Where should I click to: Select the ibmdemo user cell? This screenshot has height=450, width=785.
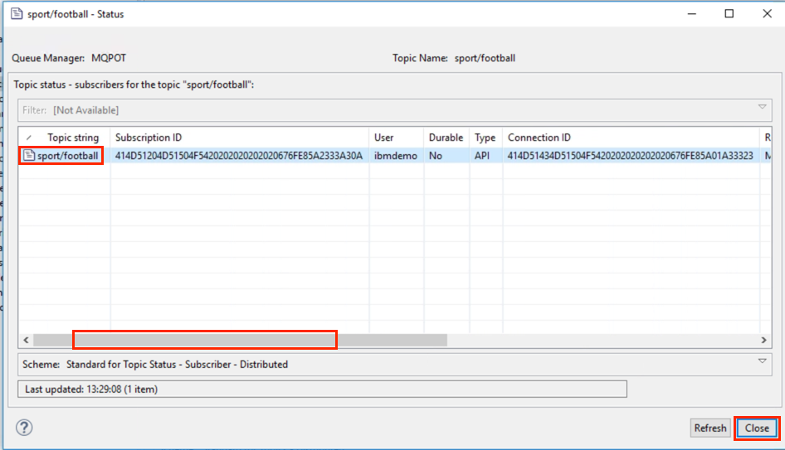396,156
